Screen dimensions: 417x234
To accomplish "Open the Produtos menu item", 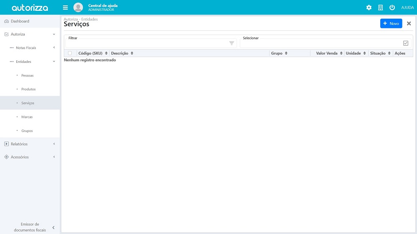I will (x=28, y=89).
